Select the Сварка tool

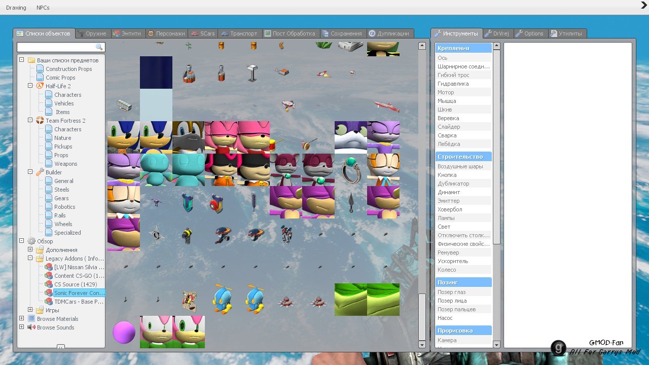click(463, 135)
